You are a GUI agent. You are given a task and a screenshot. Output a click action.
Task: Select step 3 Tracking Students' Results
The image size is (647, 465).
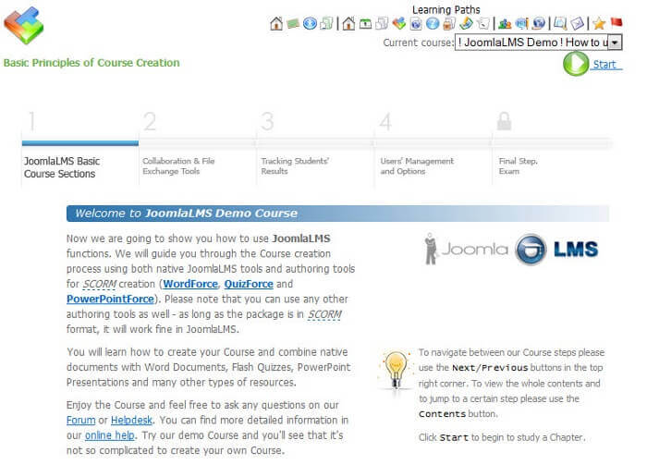(295, 165)
